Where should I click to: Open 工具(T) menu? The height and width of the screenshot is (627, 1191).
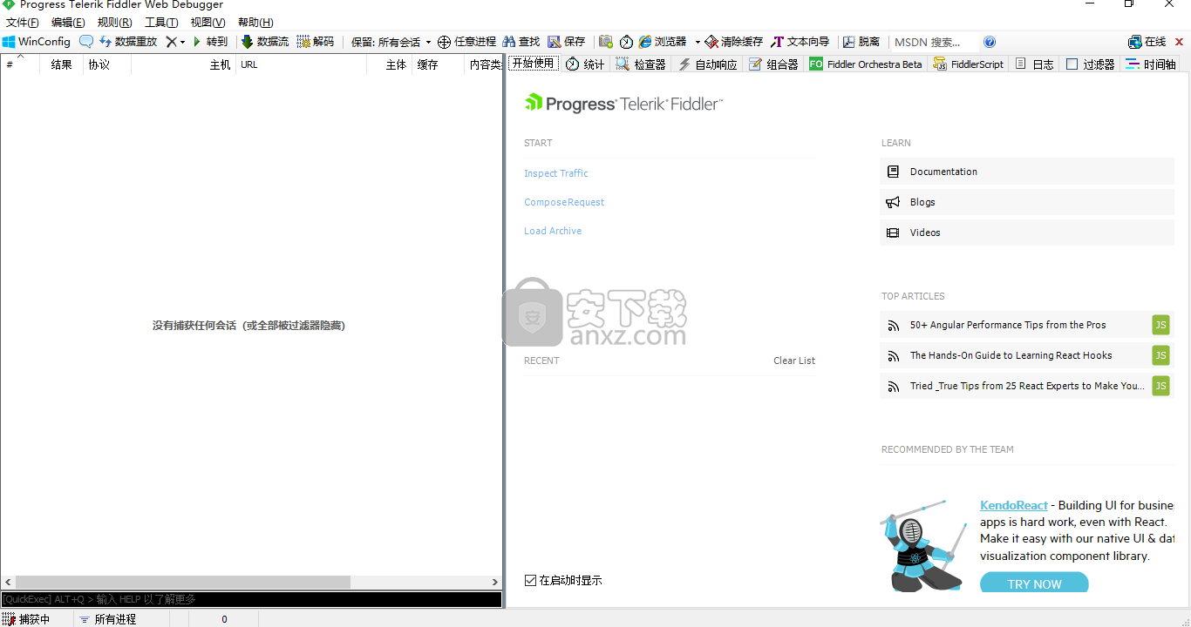pos(161,23)
